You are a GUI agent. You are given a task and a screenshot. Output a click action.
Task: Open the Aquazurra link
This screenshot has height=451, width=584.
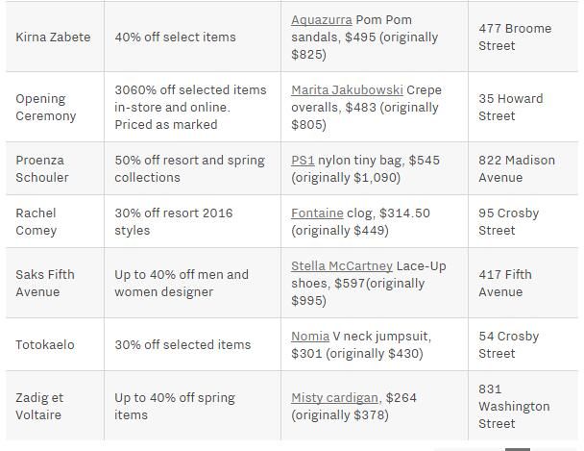click(322, 20)
